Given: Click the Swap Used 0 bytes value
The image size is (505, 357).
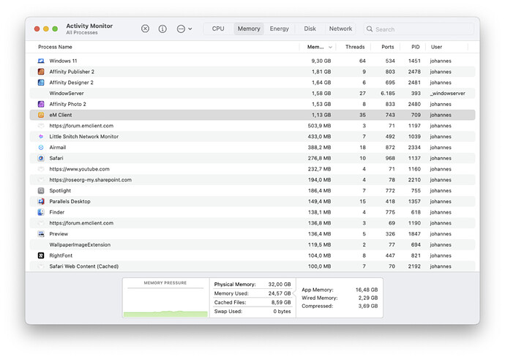Looking at the screenshot, I should coord(282,312).
